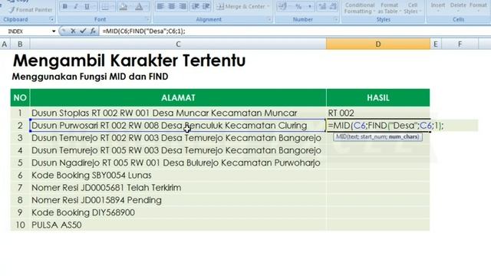Click the HASIL header cell
The height and width of the screenshot is (276, 491).
[x=378, y=97]
